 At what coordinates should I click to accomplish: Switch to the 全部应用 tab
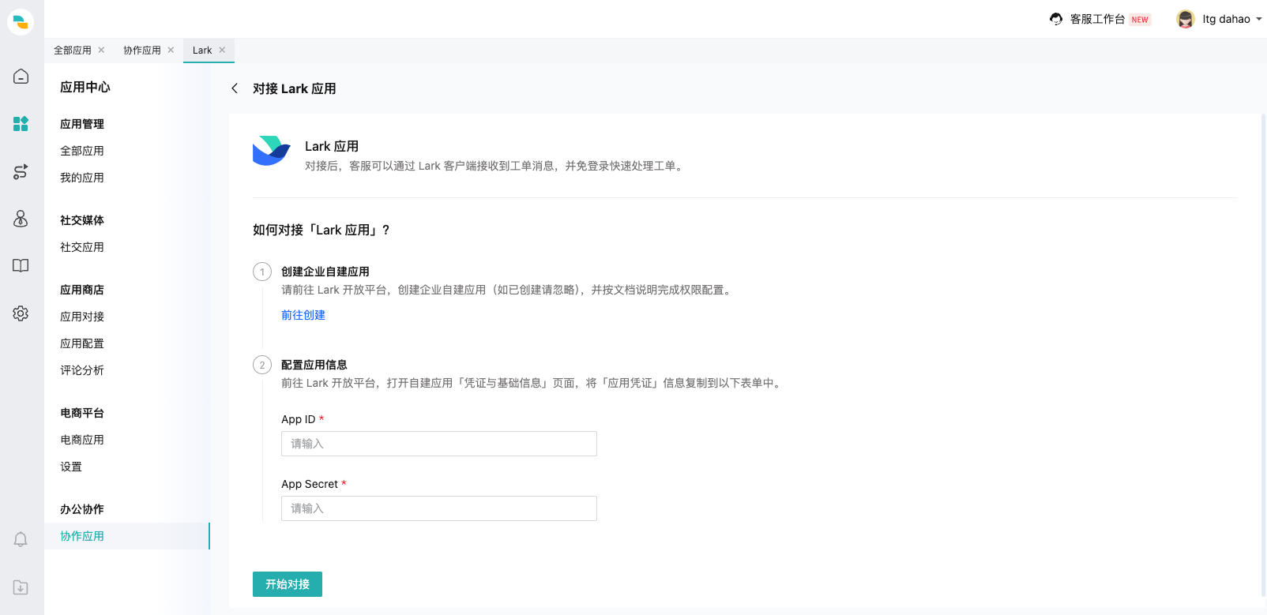click(73, 51)
